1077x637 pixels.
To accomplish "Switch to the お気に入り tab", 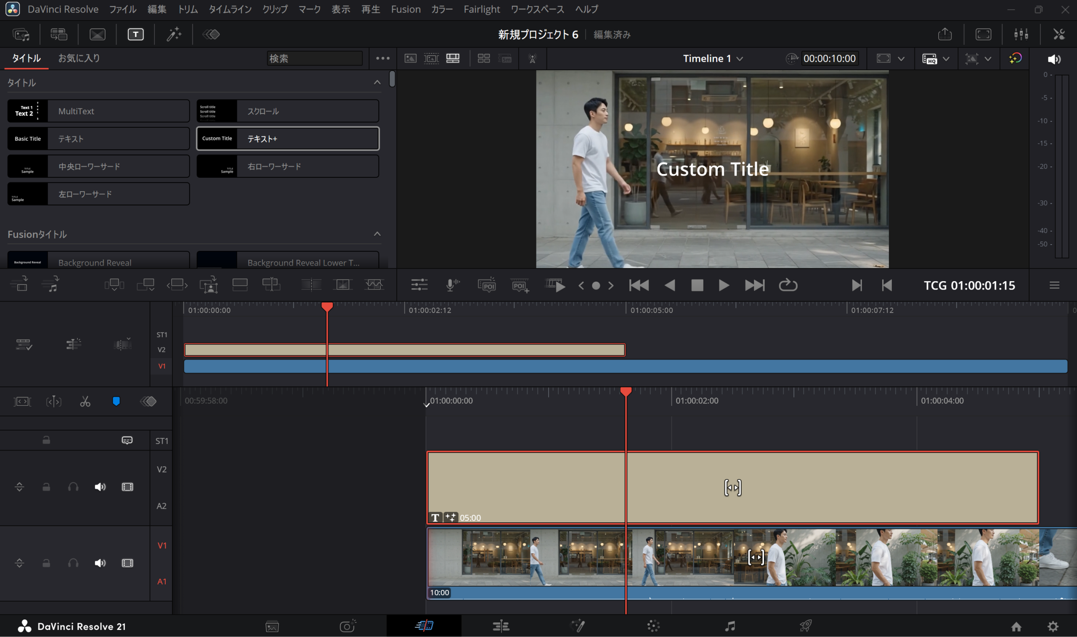I will tap(79, 58).
